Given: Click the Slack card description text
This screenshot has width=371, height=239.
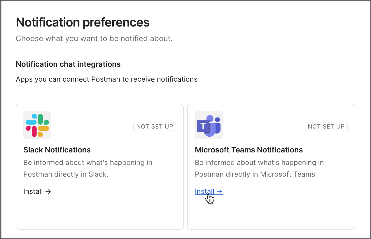Looking at the screenshot, I should [x=87, y=163].
